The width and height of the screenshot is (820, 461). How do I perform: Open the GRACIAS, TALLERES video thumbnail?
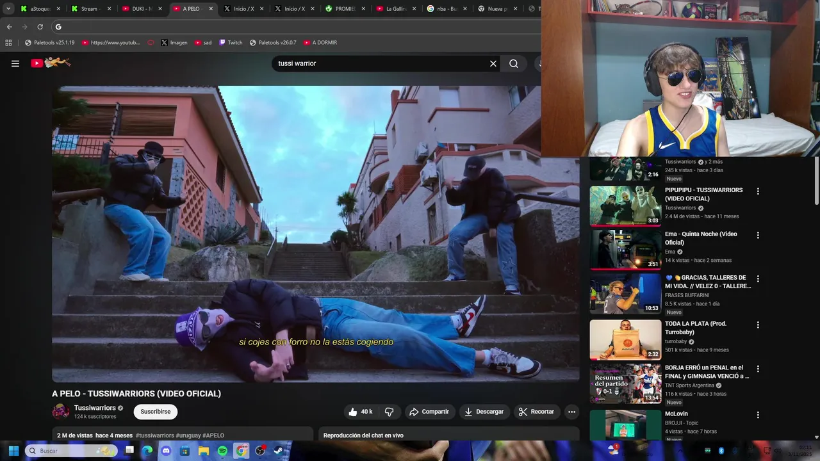pyautogui.click(x=625, y=294)
